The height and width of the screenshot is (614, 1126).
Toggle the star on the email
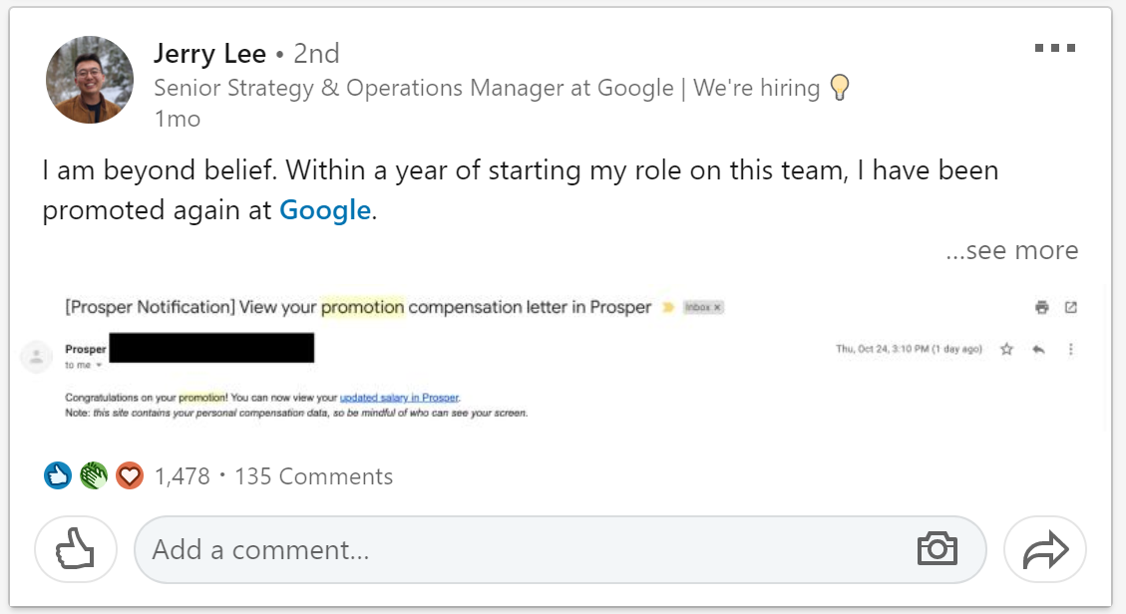tap(1006, 349)
